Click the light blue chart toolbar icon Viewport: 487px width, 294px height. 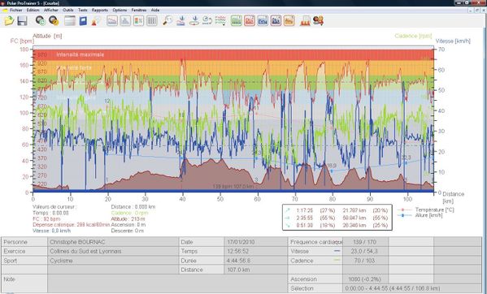click(x=263, y=21)
